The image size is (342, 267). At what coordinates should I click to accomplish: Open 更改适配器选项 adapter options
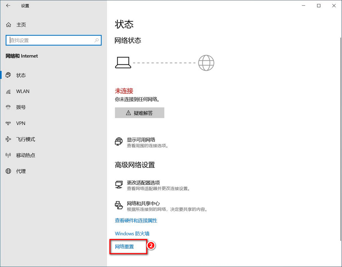pyautogui.click(x=143, y=183)
